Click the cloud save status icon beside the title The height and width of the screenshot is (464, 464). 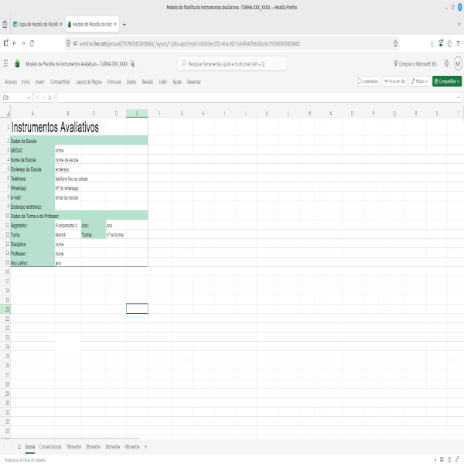(132, 63)
